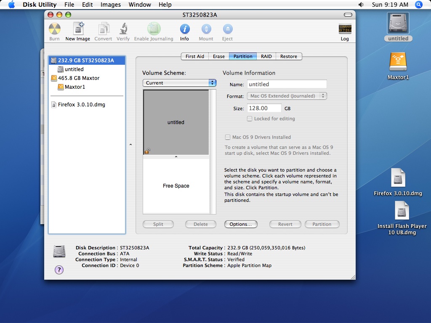Open the purple help question mark button
431x323 pixels.
pos(59,270)
